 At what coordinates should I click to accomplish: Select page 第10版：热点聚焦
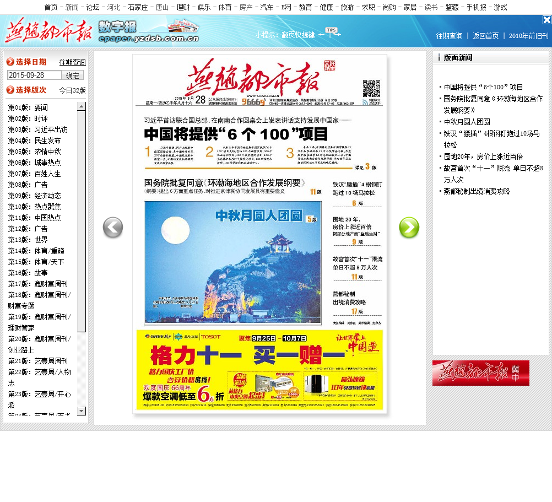[35, 207]
